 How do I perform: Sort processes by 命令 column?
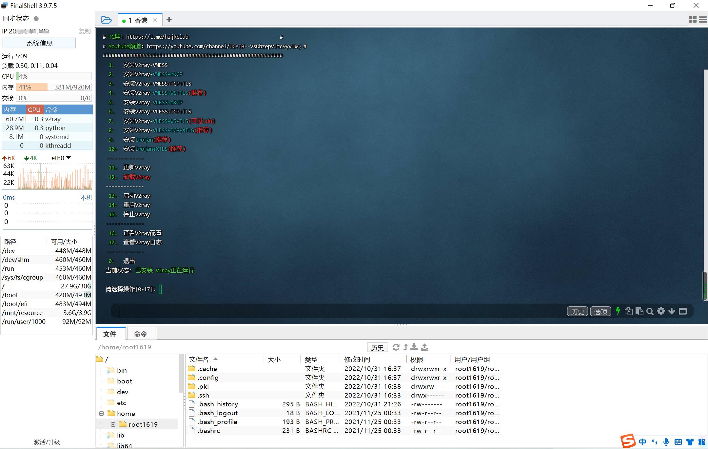pos(68,110)
